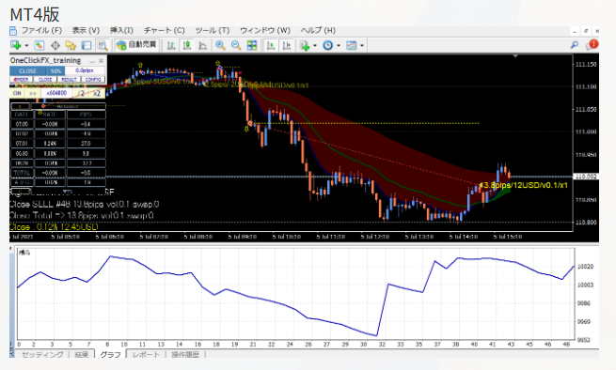
Task: Click the 50% close button
Action: click(55, 71)
